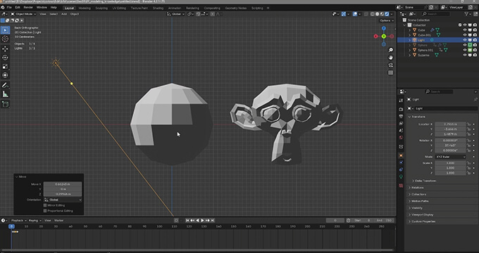Open the File menu
The height and width of the screenshot is (253, 479).
(9, 7)
